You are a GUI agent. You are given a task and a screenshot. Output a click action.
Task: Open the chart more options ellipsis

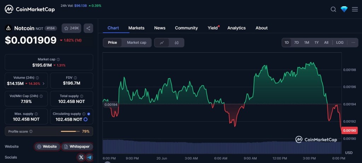[353, 43]
